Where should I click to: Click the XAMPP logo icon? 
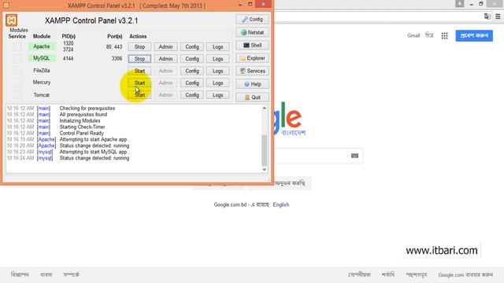12,20
